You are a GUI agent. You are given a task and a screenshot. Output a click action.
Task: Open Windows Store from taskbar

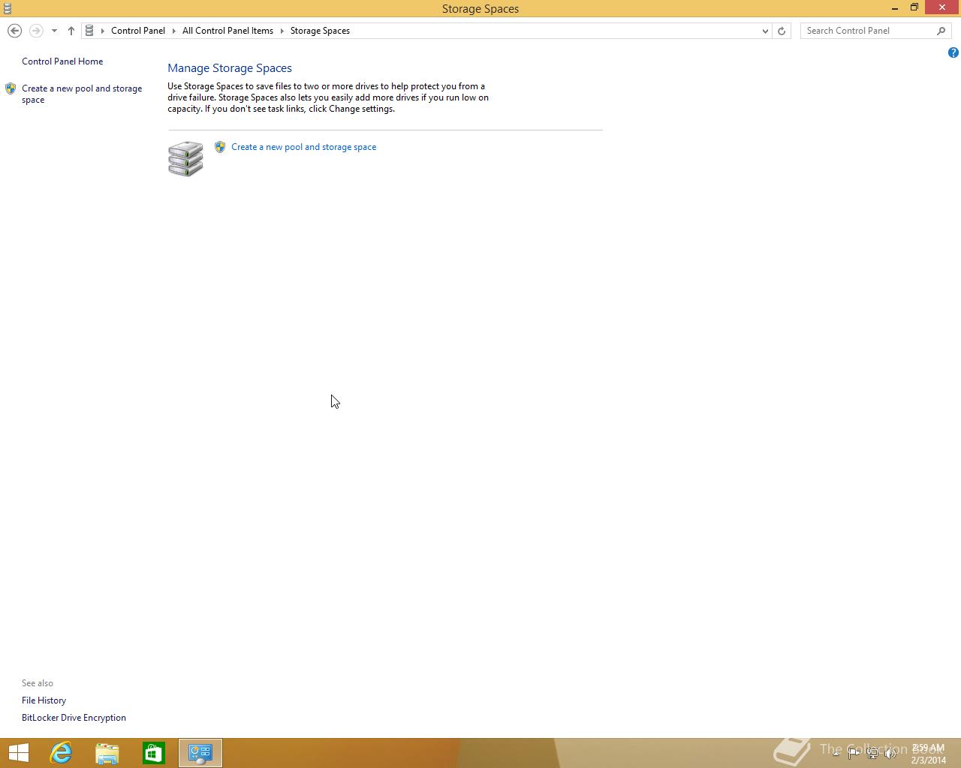point(154,753)
